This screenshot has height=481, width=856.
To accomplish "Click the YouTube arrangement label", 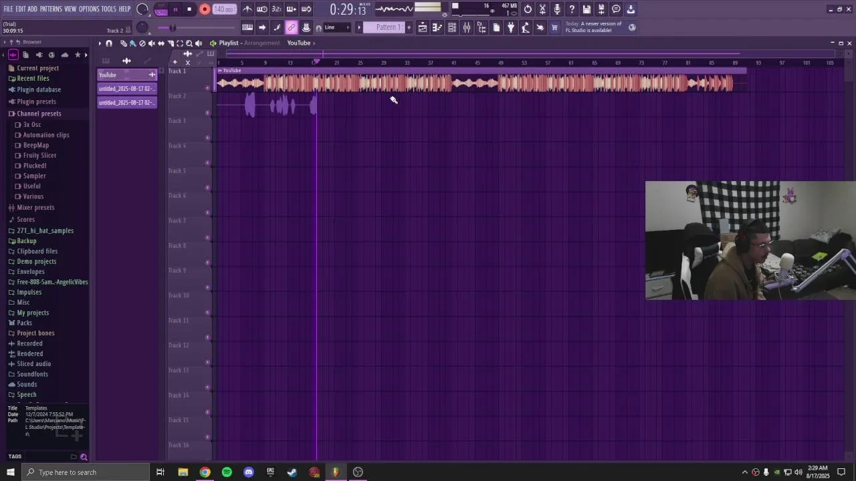I will click(299, 43).
